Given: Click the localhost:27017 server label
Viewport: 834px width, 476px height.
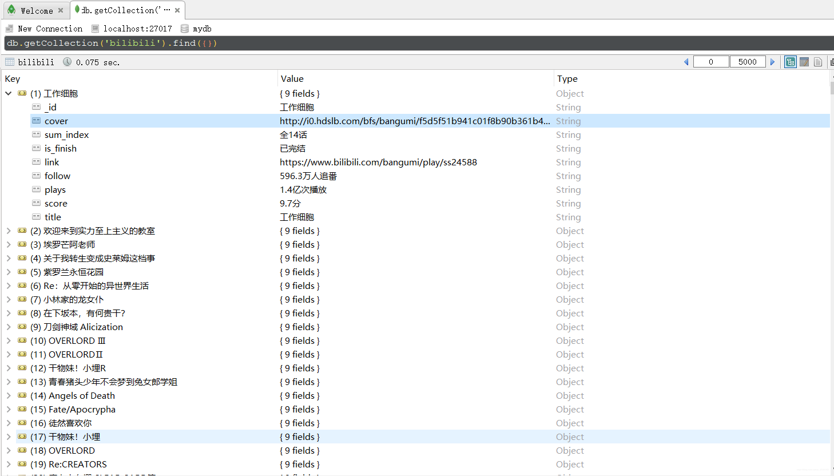Looking at the screenshot, I should point(138,29).
